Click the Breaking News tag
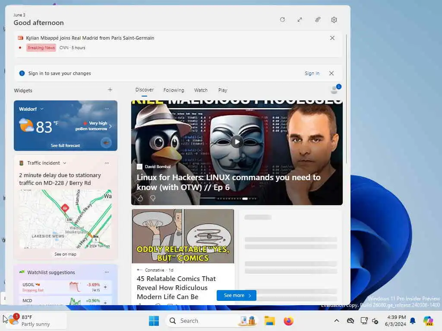 click(41, 47)
